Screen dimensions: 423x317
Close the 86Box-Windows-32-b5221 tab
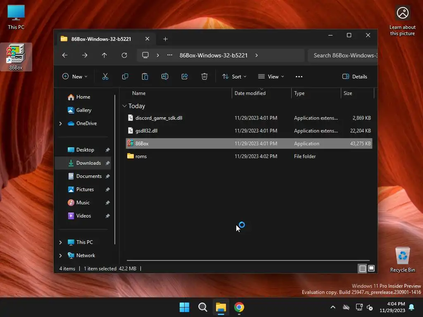click(147, 39)
